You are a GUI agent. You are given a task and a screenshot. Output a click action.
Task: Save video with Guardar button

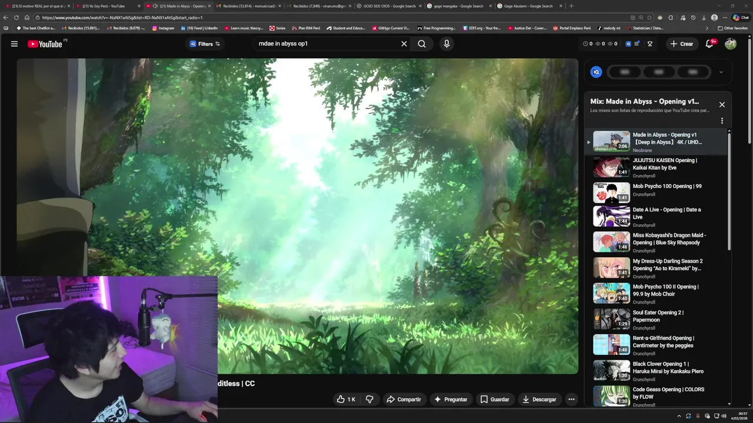pyautogui.click(x=495, y=399)
